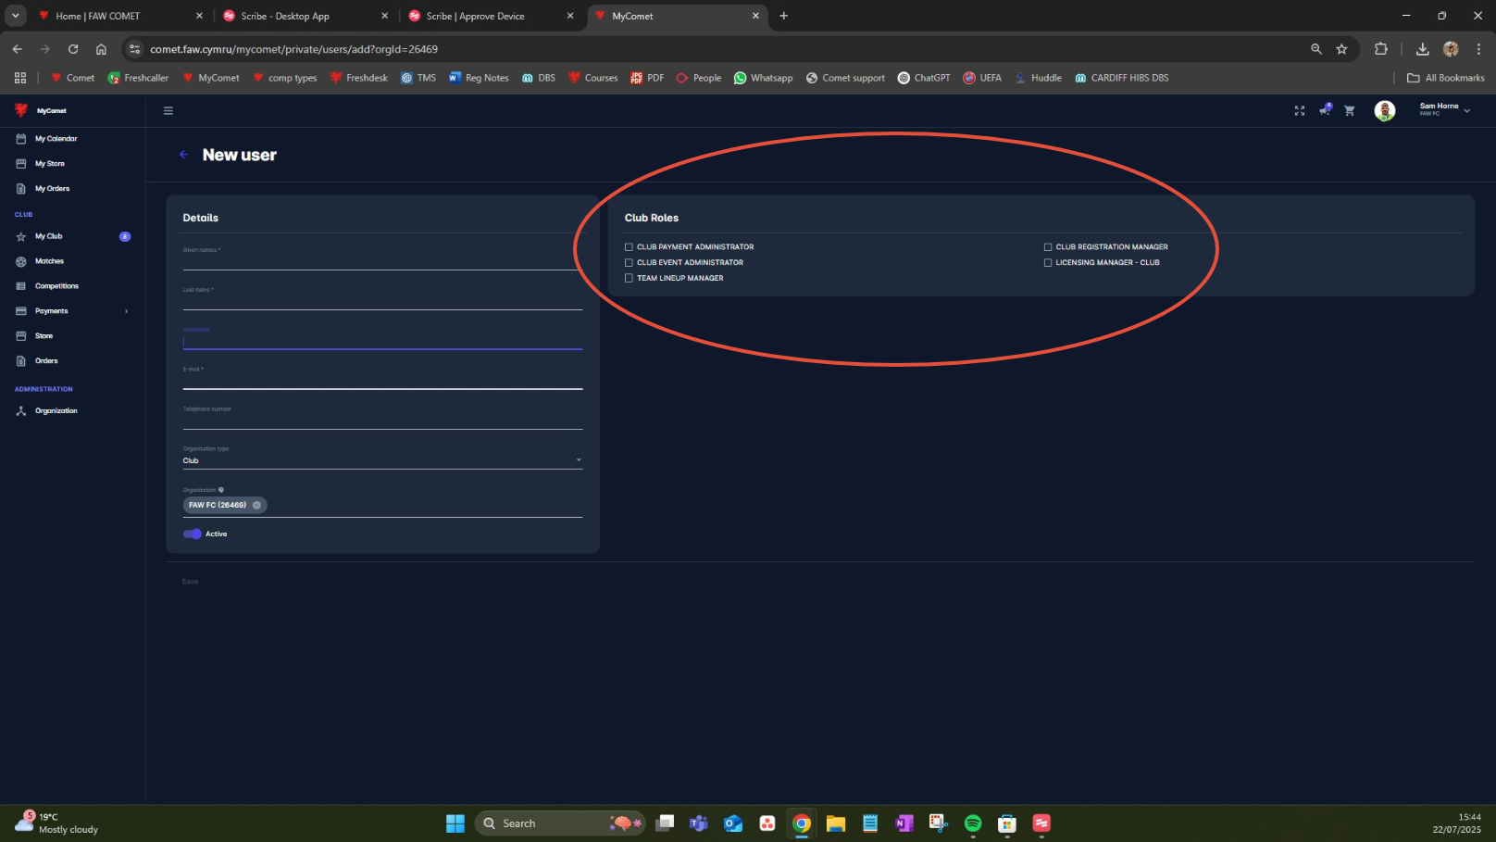Open the CARDIFF HIBS DBS bookmark
Screen dimensions: 1496x842
(x=1121, y=78)
